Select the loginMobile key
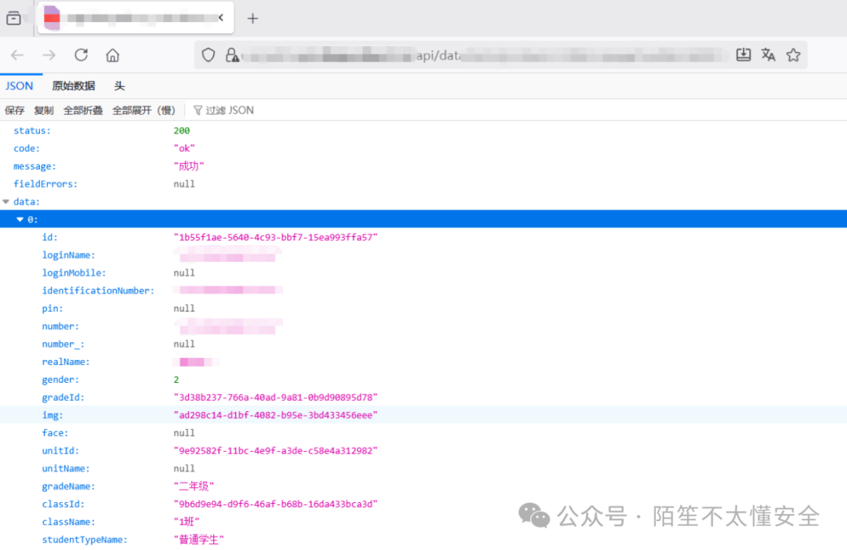This screenshot has height=550, width=847. [x=74, y=273]
